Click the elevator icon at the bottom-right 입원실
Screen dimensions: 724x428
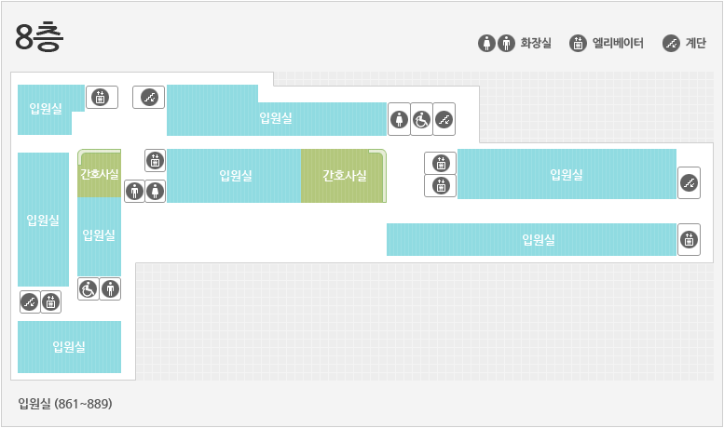pyautogui.click(x=689, y=240)
